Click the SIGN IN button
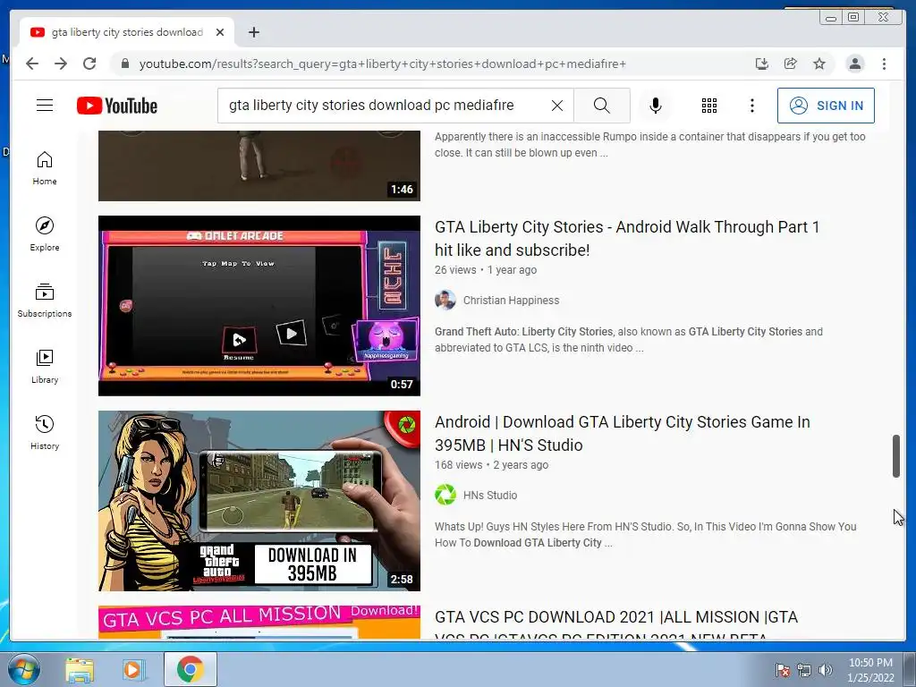The height and width of the screenshot is (687, 916). click(826, 106)
